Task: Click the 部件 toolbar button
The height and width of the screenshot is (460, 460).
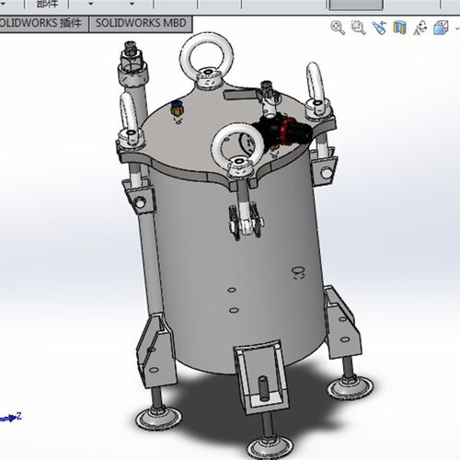Action: (x=47, y=4)
